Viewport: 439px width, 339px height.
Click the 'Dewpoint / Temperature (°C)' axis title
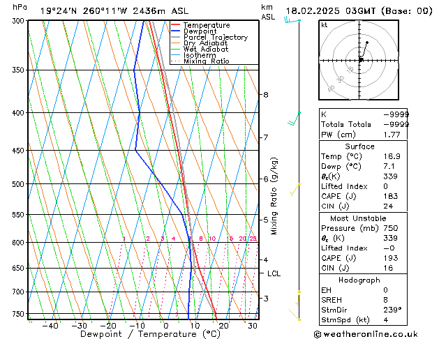pyautogui.click(x=150, y=334)
